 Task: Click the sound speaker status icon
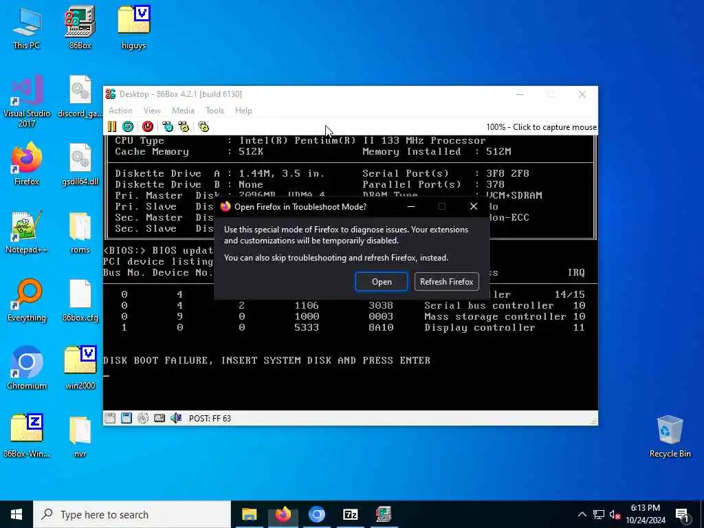(176, 419)
